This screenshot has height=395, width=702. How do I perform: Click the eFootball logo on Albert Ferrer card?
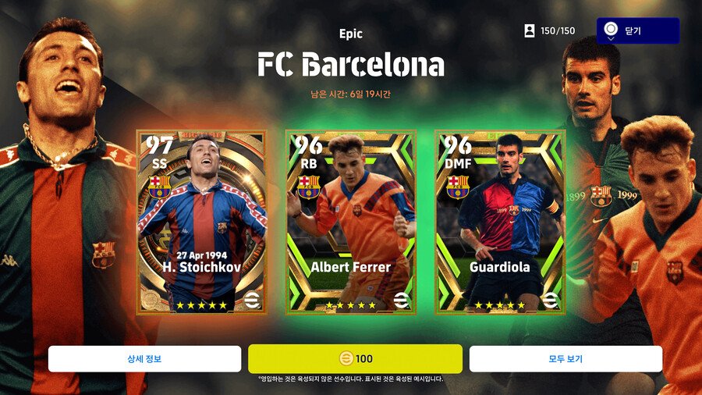point(401,300)
